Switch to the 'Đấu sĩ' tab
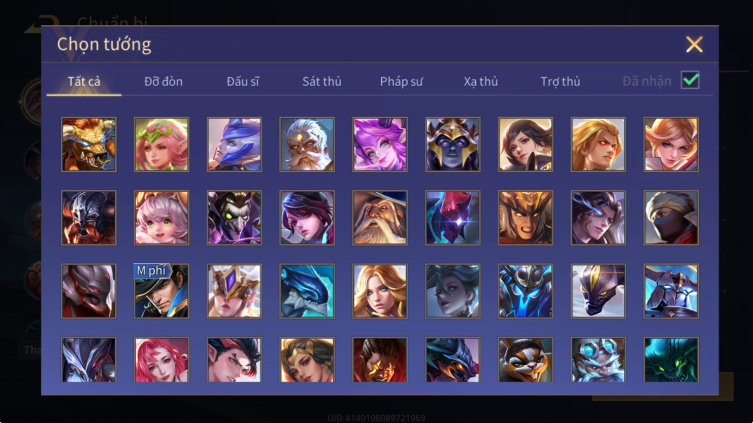 tap(243, 81)
